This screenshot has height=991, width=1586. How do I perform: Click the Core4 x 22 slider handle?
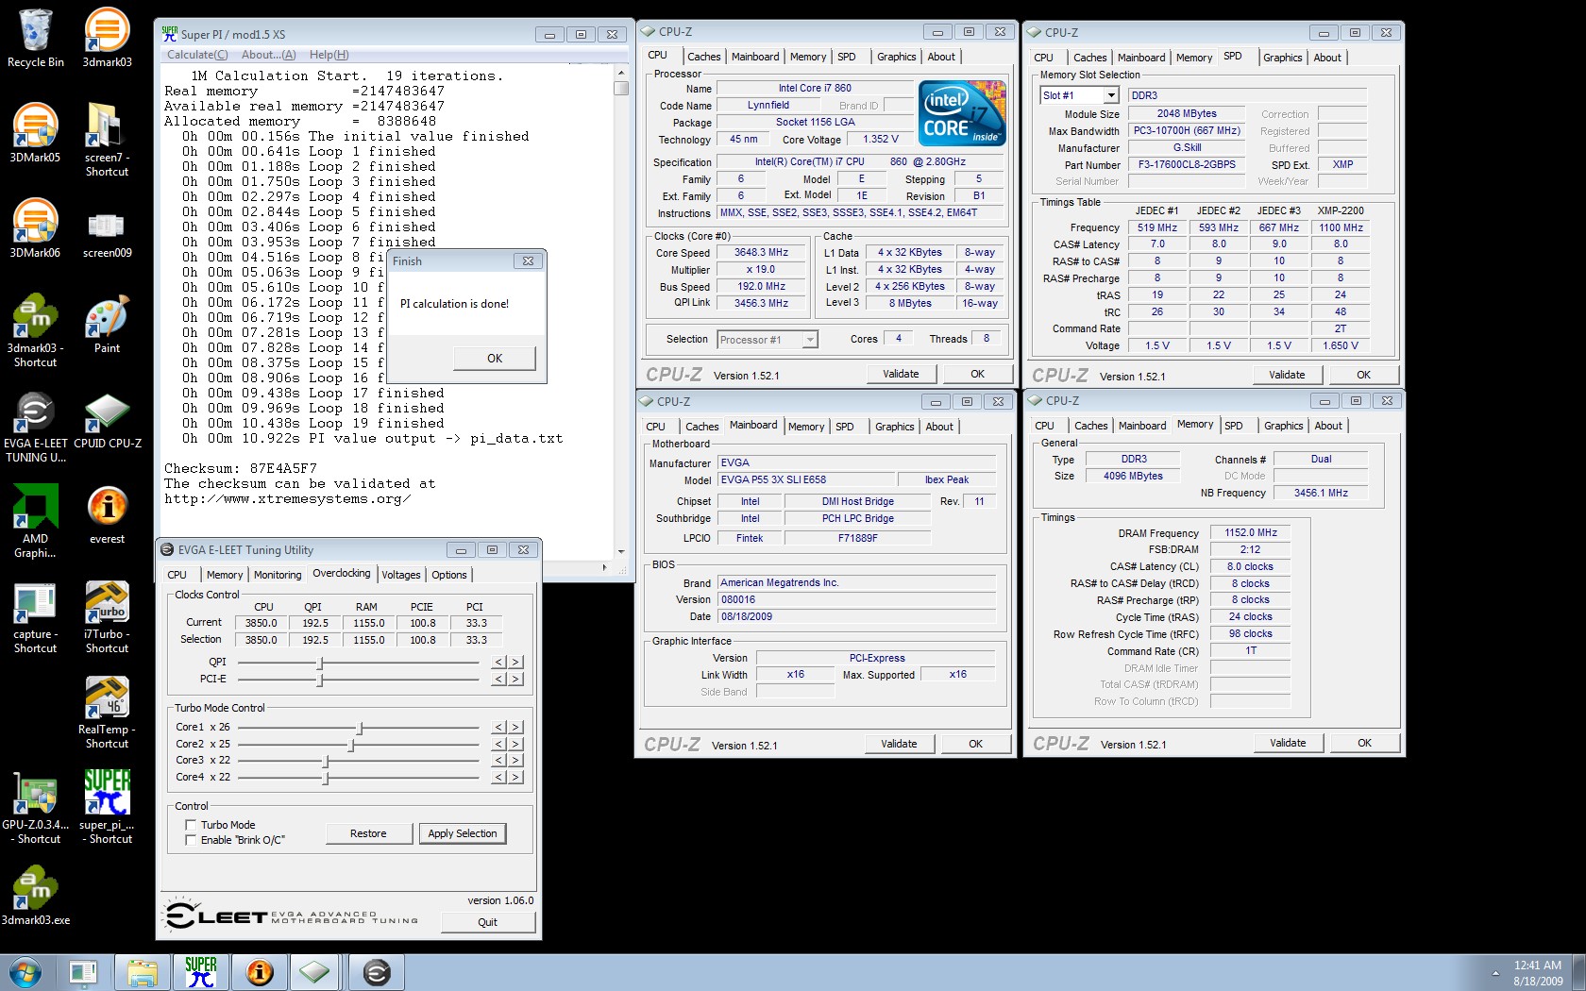pos(326,778)
